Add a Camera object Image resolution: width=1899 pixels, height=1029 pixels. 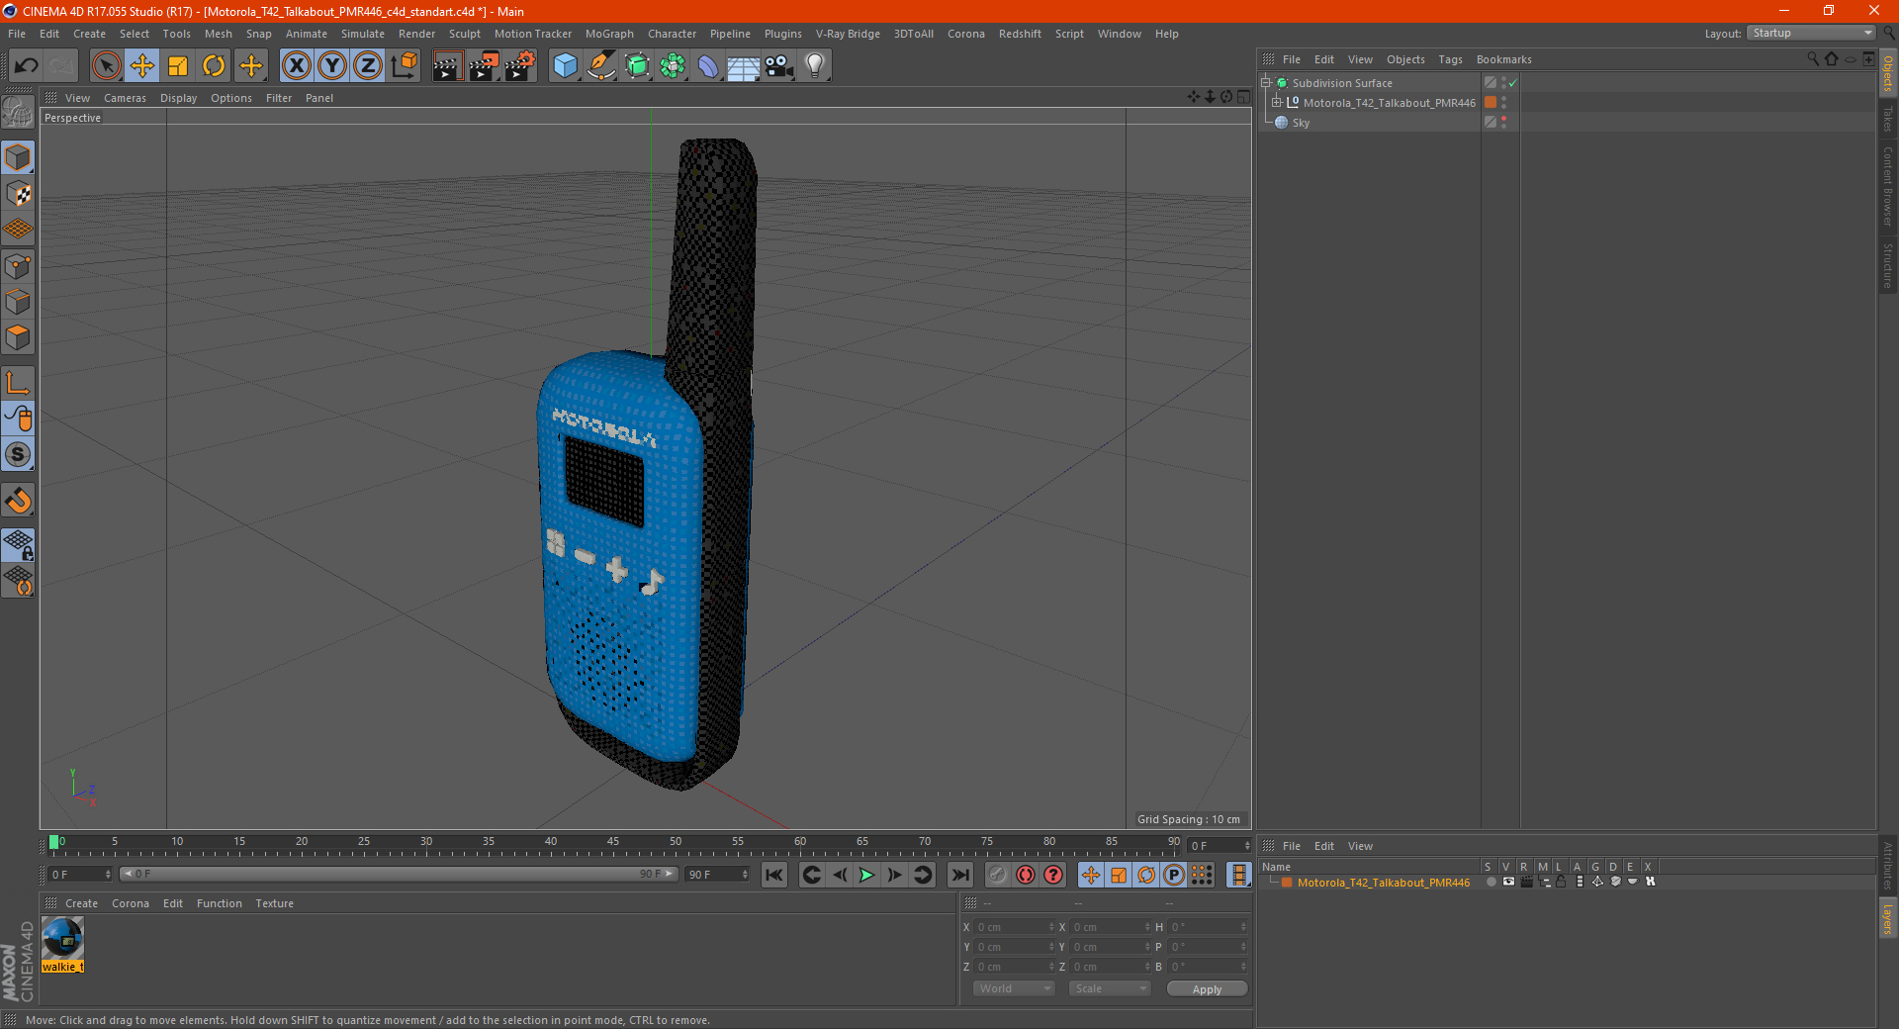coord(779,66)
